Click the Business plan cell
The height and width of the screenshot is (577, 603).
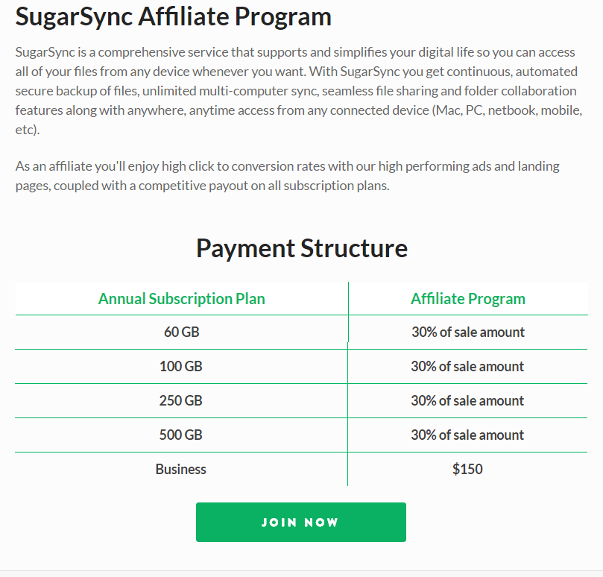[181, 470]
